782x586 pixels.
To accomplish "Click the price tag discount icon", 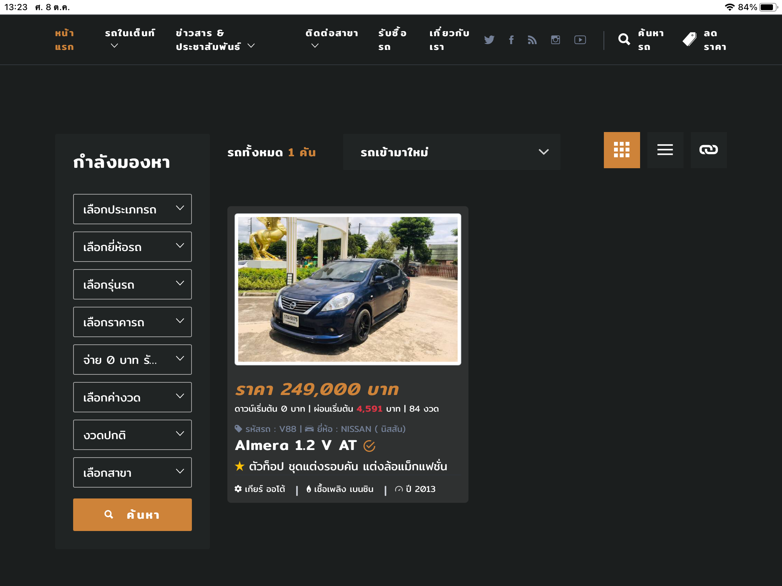I will click(x=689, y=39).
